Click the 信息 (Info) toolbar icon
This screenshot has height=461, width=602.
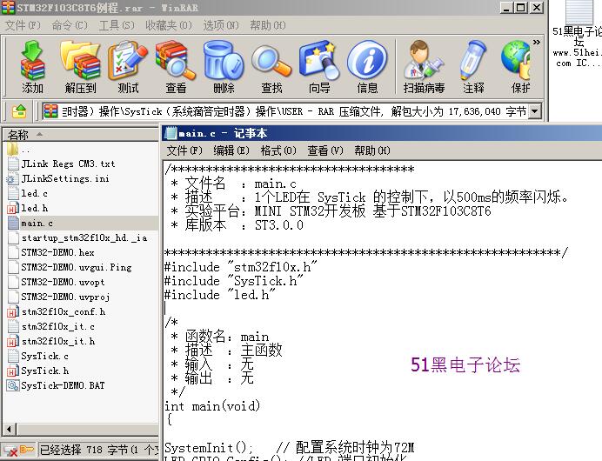(x=367, y=67)
